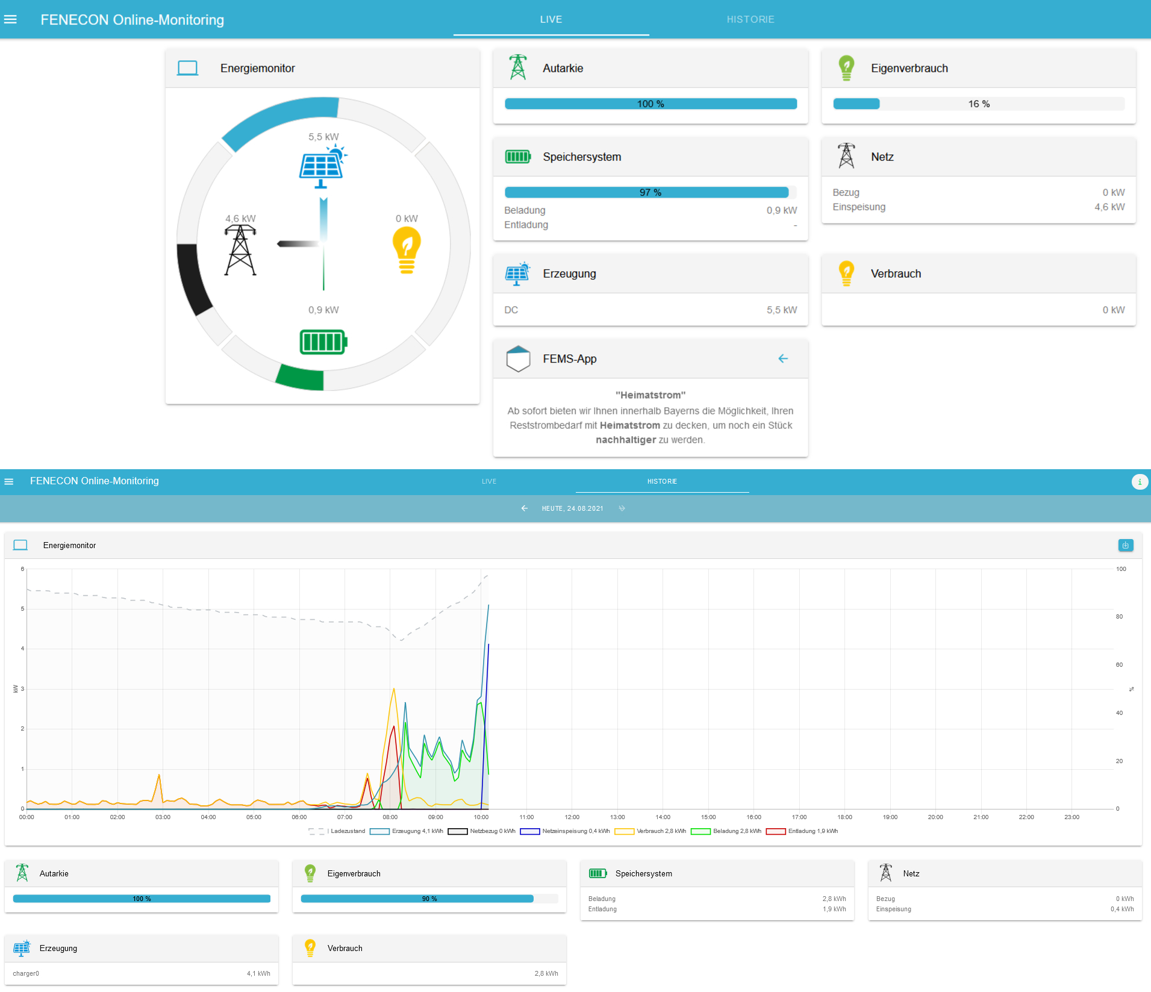Click the green battery icon in energy circle
Screen dimensions: 1151x992
click(x=323, y=342)
